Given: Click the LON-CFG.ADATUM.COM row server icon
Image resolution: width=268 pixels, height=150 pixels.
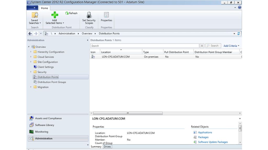Looking at the screenshot, I should tap(93, 57).
